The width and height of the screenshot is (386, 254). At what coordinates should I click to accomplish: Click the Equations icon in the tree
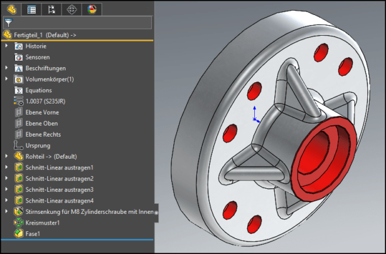19,90
